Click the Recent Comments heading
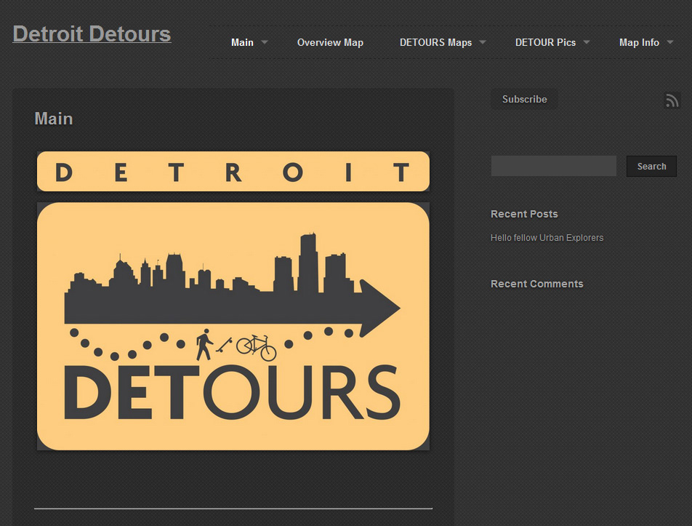 coord(536,284)
